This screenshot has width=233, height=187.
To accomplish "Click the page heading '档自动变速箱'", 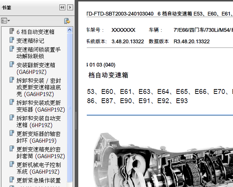I will [108, 75].
